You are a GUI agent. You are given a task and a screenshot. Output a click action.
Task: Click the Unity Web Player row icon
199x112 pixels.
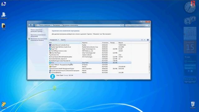pyautogui.click(x=50, y=53)
